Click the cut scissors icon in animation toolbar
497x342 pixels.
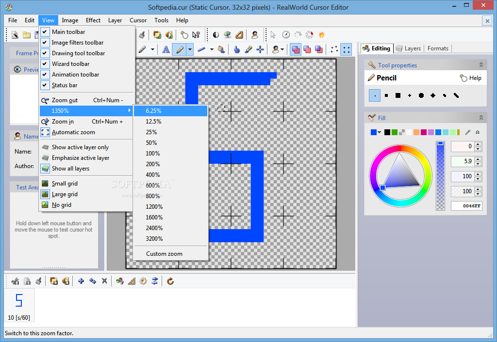pyautogui.click(x=15, y=281)
